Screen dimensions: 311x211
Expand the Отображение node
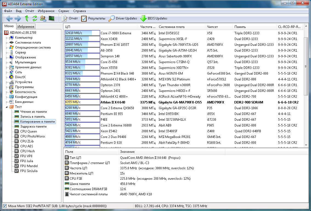(x=7, y=58)
